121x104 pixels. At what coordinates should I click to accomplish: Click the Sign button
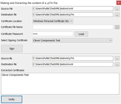[x=12, y=49]
